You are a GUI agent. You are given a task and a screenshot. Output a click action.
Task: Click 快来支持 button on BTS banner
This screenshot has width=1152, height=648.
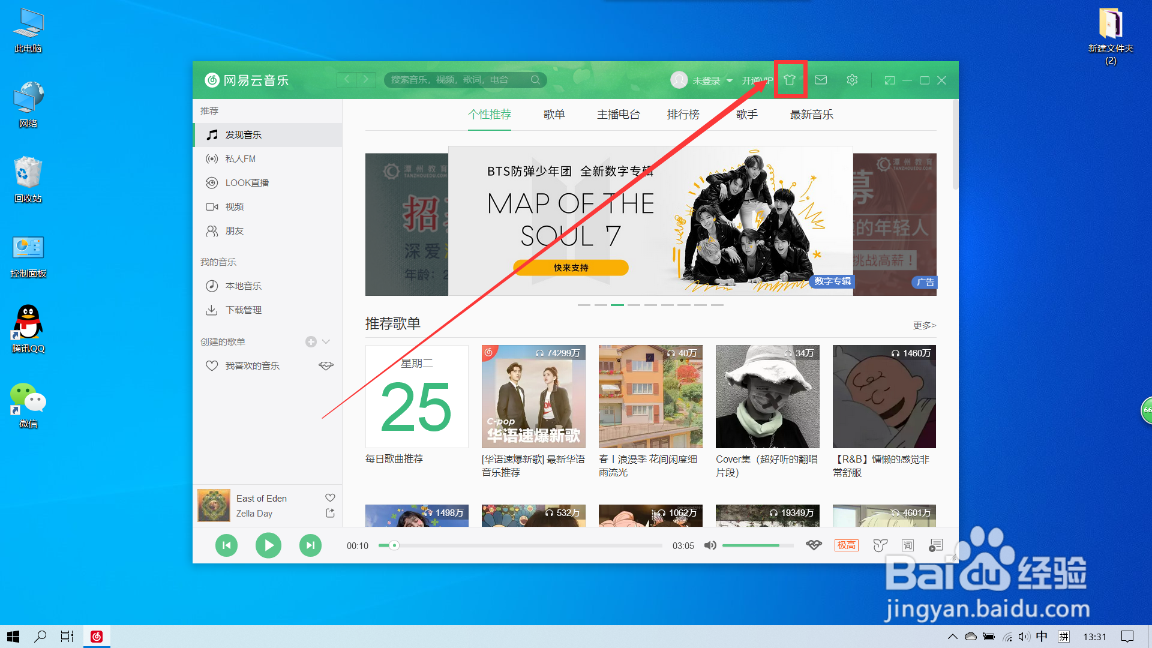571,268
